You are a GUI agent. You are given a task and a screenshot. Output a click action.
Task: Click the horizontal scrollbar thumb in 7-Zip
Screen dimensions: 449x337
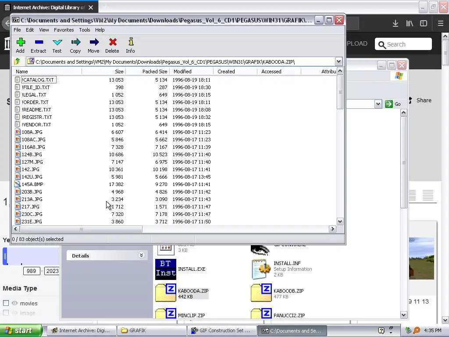(81, 229)
